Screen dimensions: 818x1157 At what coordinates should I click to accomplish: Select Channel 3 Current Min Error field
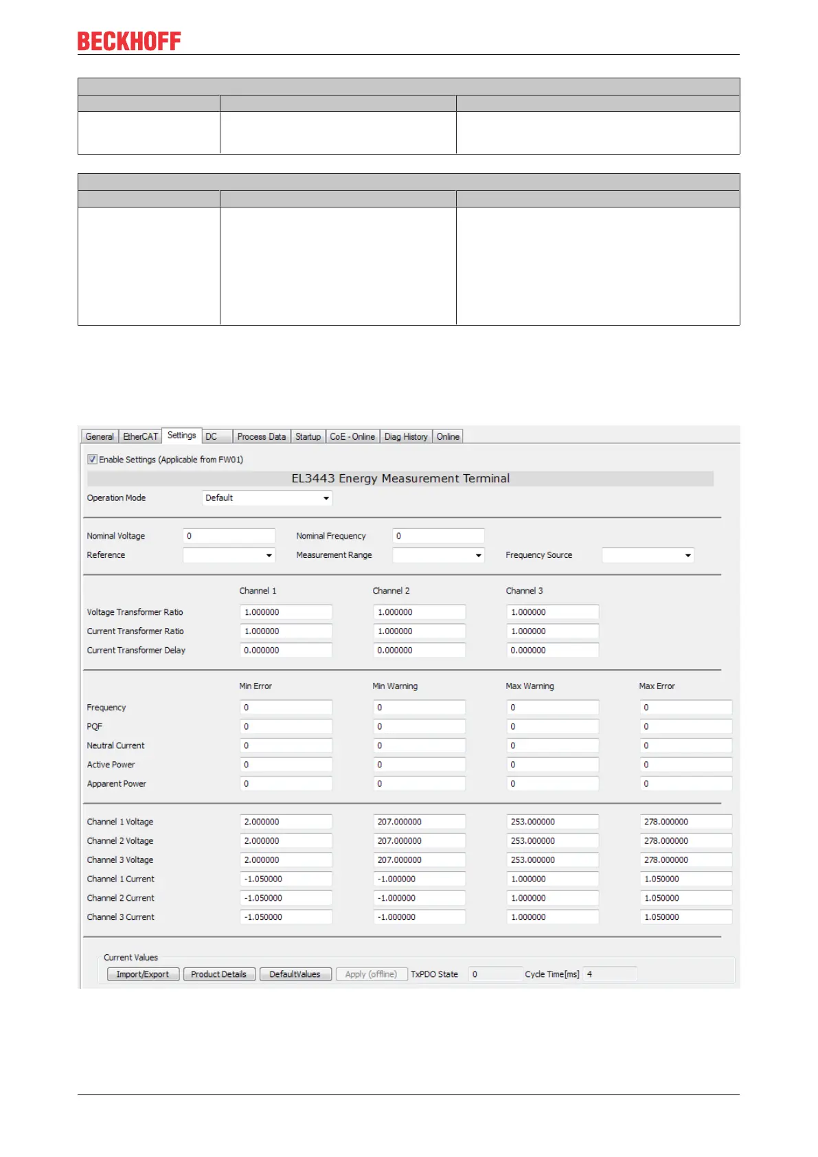click(x=286, y=917)
